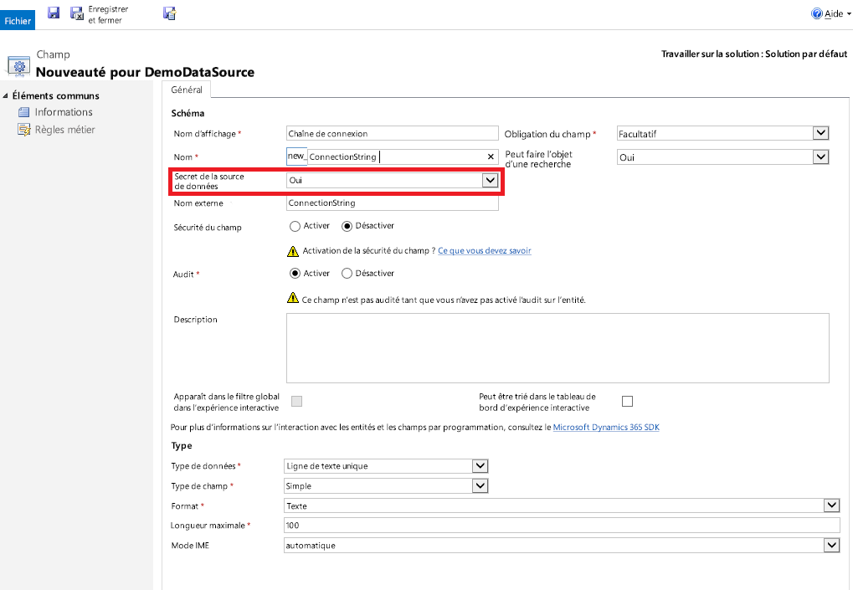Click the Informations form icon
853x590 pixels.
(x=24, y=113)
